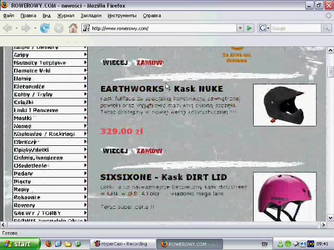Open the EARTHWORKS Kask NUKE title

(x=162, y=89)
